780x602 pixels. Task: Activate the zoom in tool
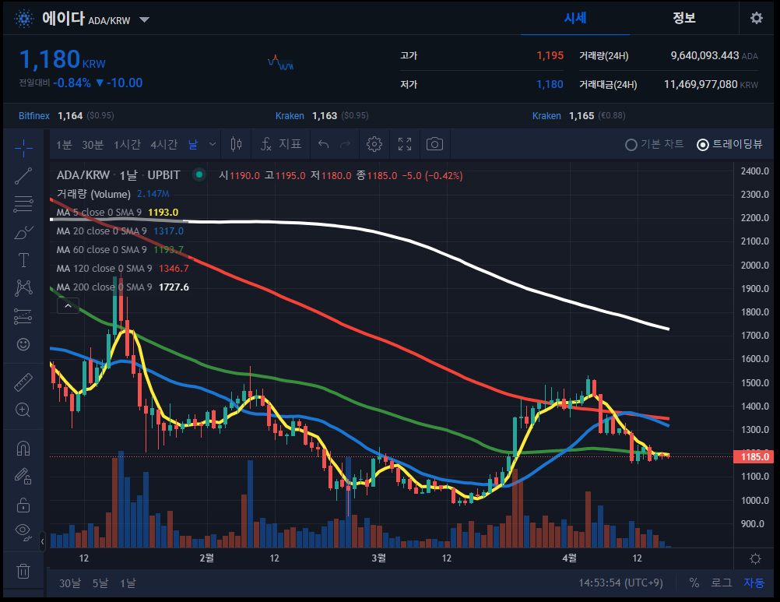click(x=23, y=410)
